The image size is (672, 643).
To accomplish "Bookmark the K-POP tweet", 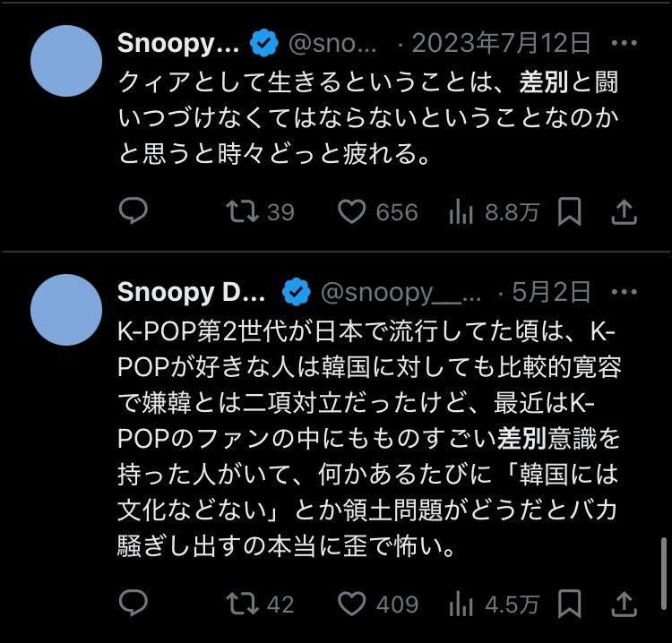I will tap(570, 604).
